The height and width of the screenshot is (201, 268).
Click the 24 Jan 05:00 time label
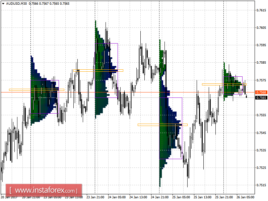[117, 197]
